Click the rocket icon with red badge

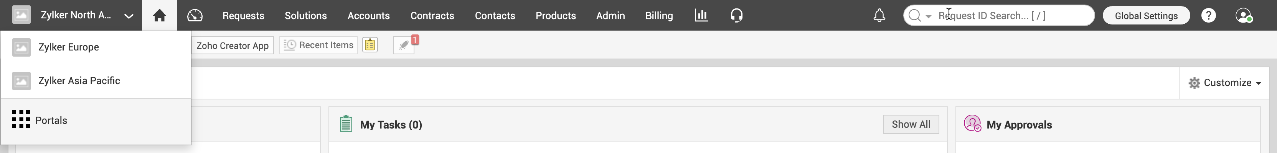coord(404,46)
